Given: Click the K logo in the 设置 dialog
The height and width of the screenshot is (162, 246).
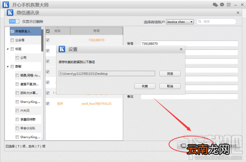Looking at the screenshot, I should (x=62, y=49).
